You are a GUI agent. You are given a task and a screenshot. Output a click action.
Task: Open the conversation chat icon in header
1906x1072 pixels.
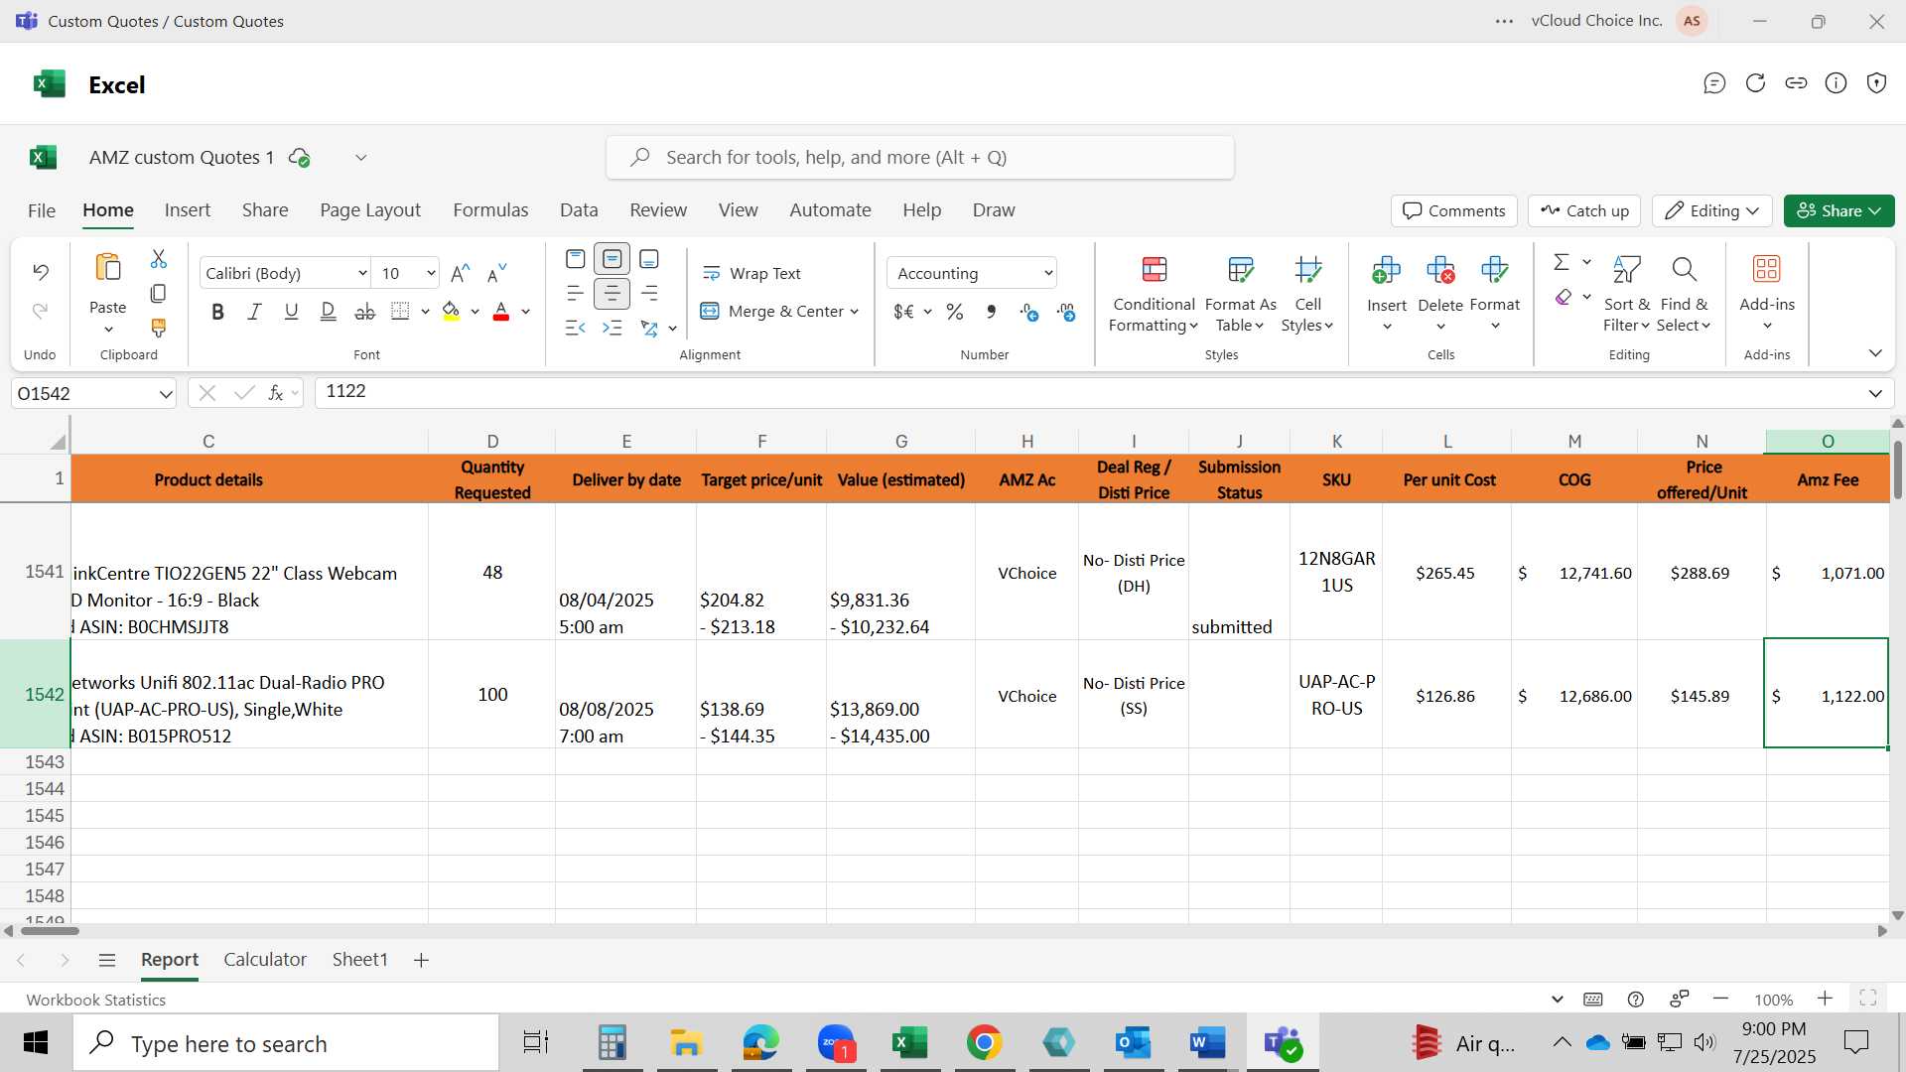click(1714, 83)
